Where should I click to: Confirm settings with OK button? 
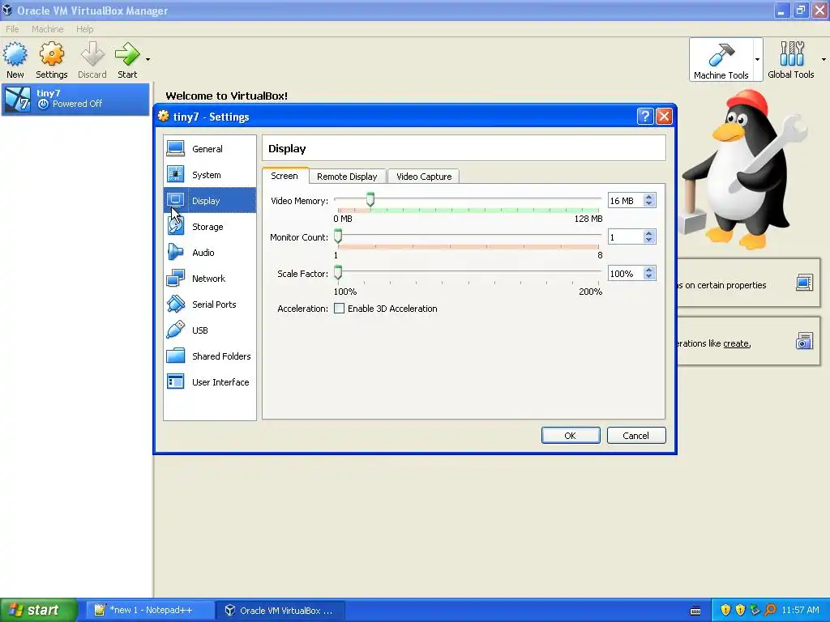[571, 435]
